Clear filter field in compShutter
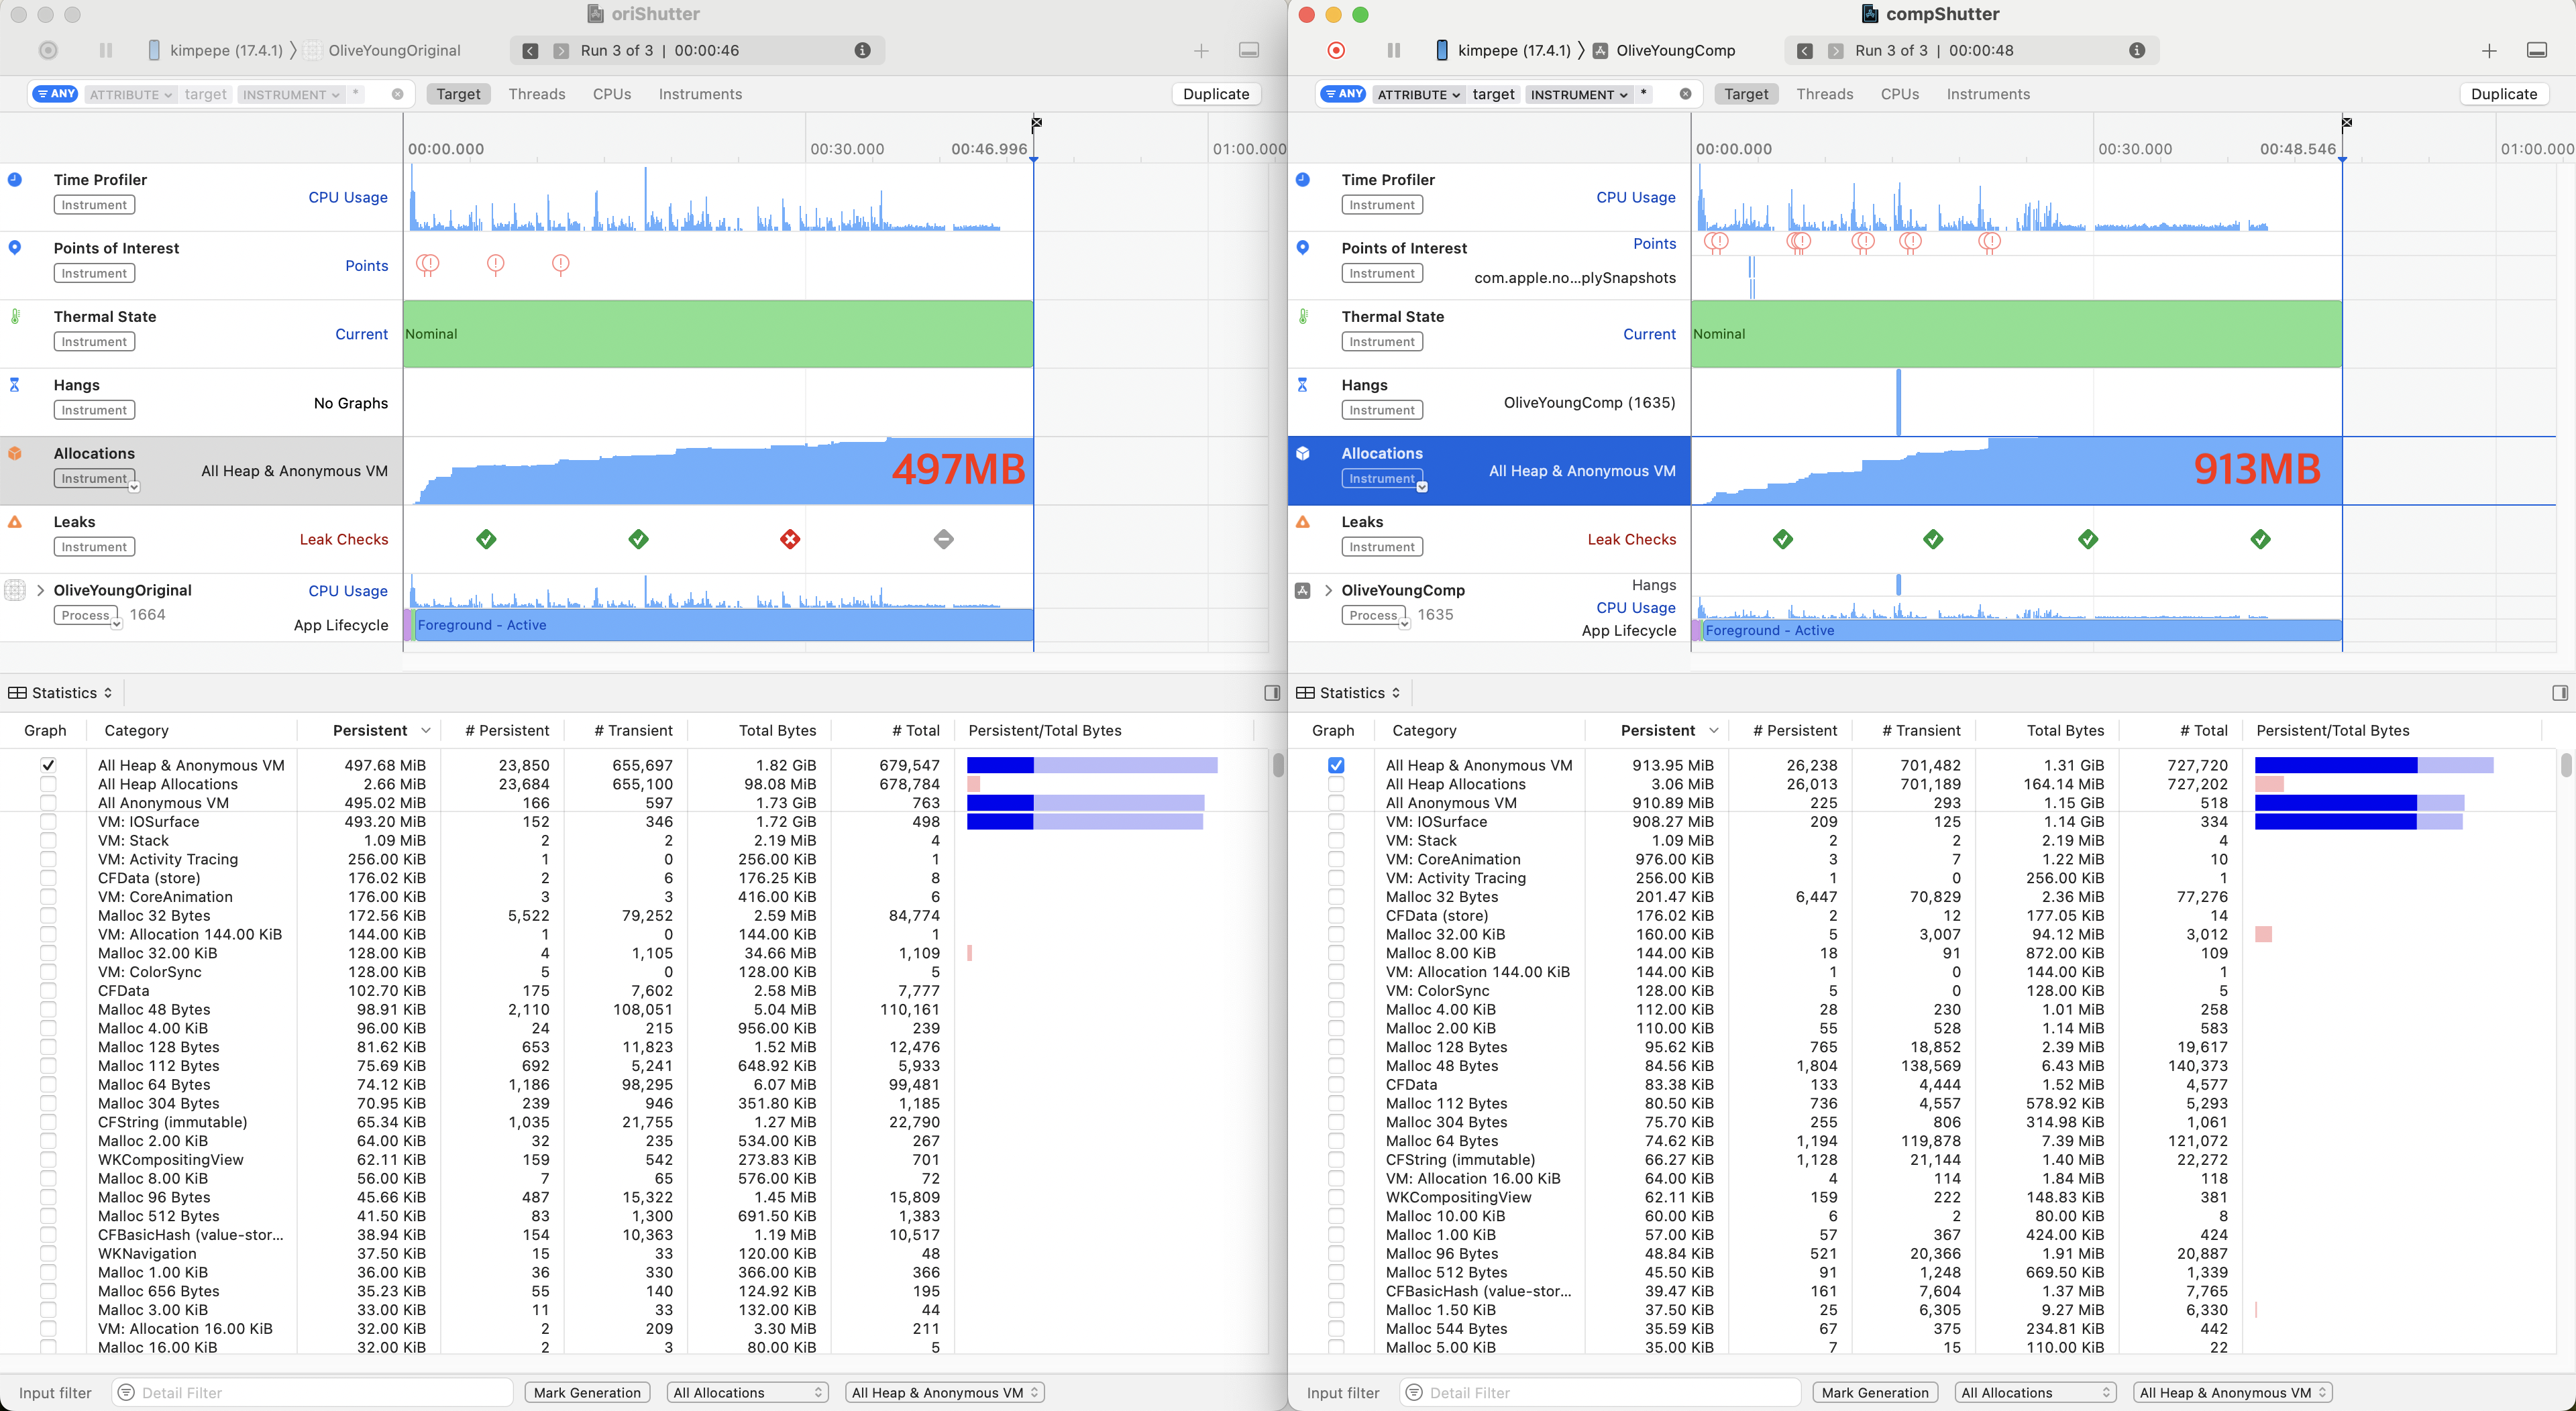 [x=1685, y=94]
